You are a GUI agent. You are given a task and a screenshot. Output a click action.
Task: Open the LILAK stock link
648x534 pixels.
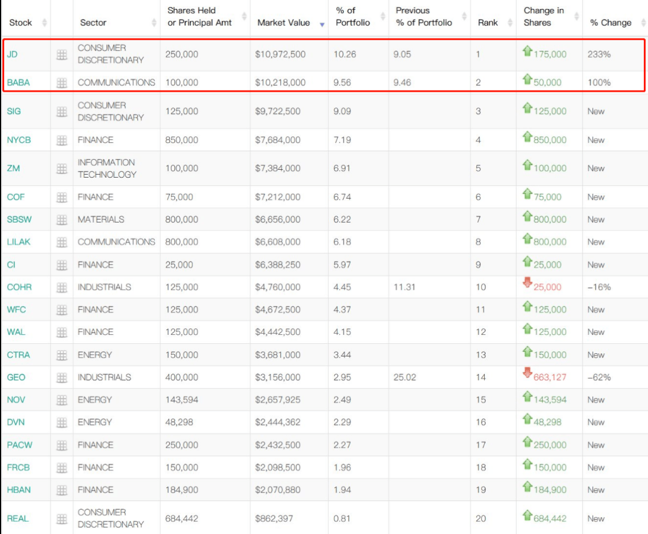pyautogui.click(x=18, y=242)
